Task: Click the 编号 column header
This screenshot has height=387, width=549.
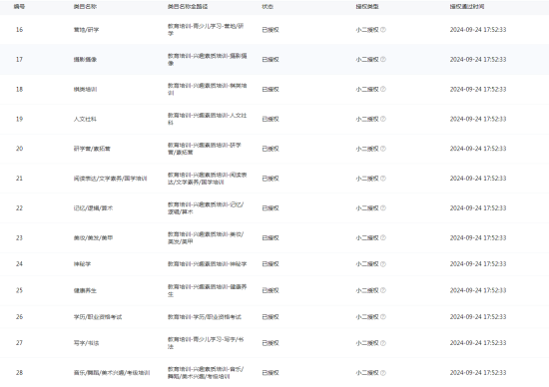Action: point(19,7)
